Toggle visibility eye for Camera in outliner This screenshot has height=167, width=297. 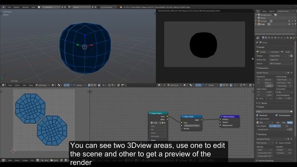(289, 21)
